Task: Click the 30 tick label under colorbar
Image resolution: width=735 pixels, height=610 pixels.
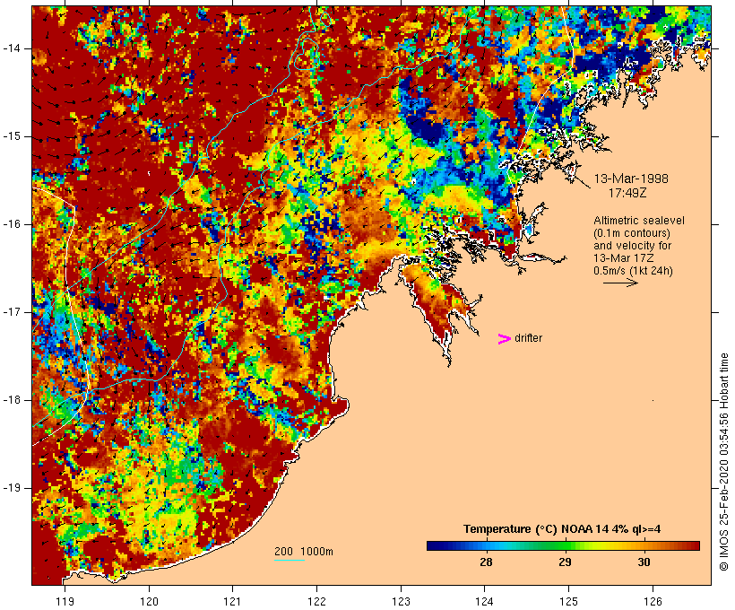Action: [644, 562]
